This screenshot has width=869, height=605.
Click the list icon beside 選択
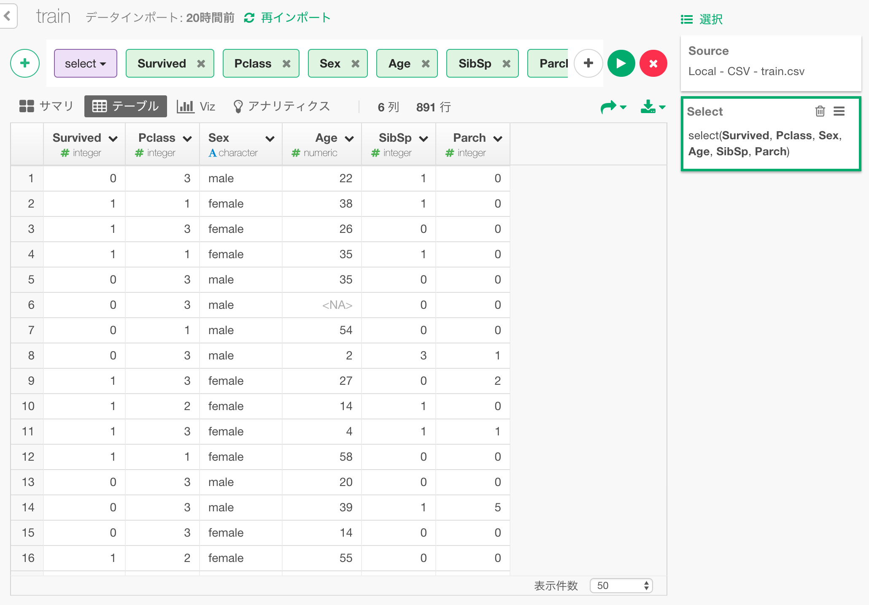pyautogui.click(x=686, y=19)
